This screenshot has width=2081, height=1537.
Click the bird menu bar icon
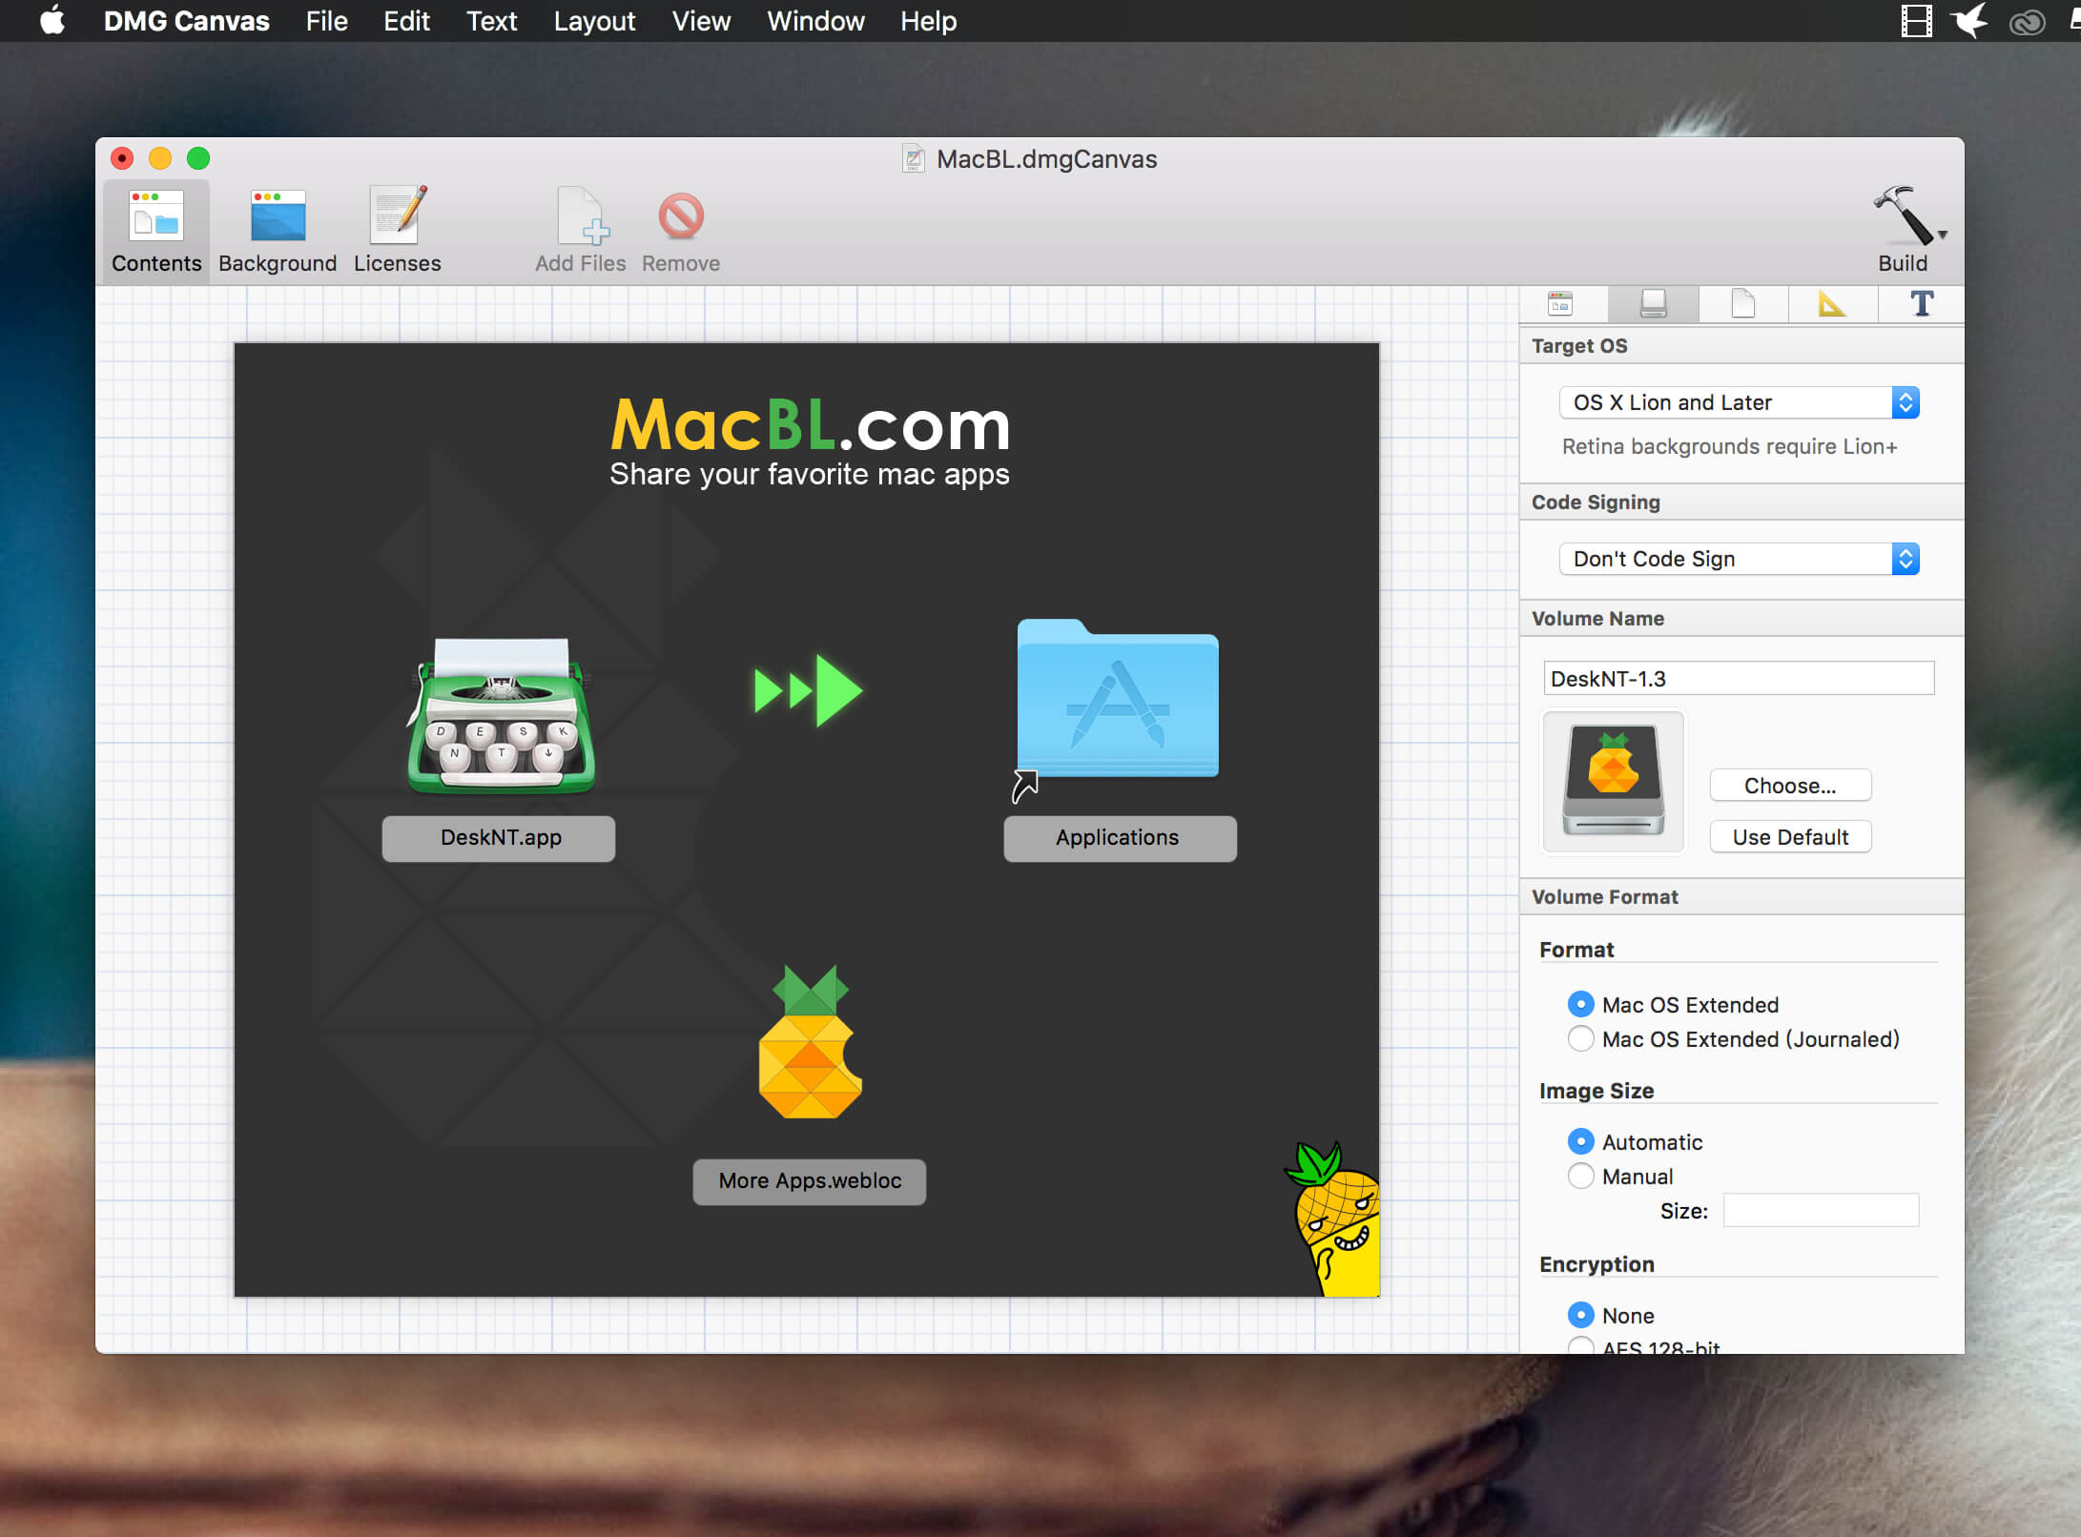[1969, 21]
